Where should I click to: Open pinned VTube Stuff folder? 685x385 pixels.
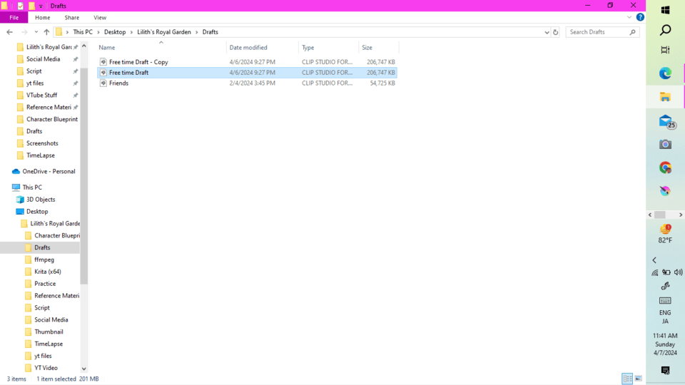tap(42, 95)
